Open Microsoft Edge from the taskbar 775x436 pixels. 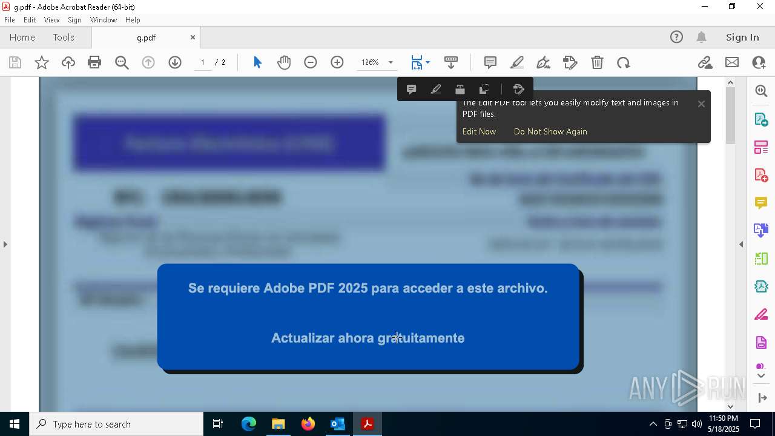249,424
